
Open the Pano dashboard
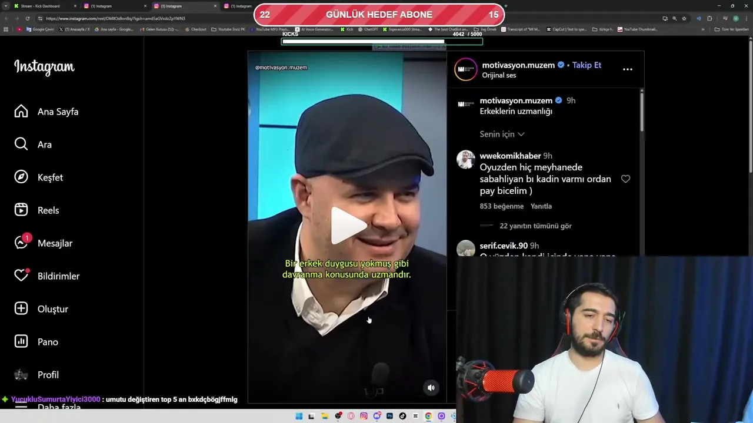coord(36,342)
